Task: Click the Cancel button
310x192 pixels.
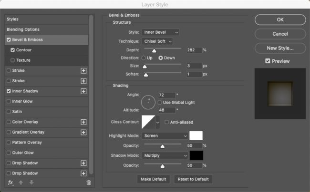Action: 280,34
